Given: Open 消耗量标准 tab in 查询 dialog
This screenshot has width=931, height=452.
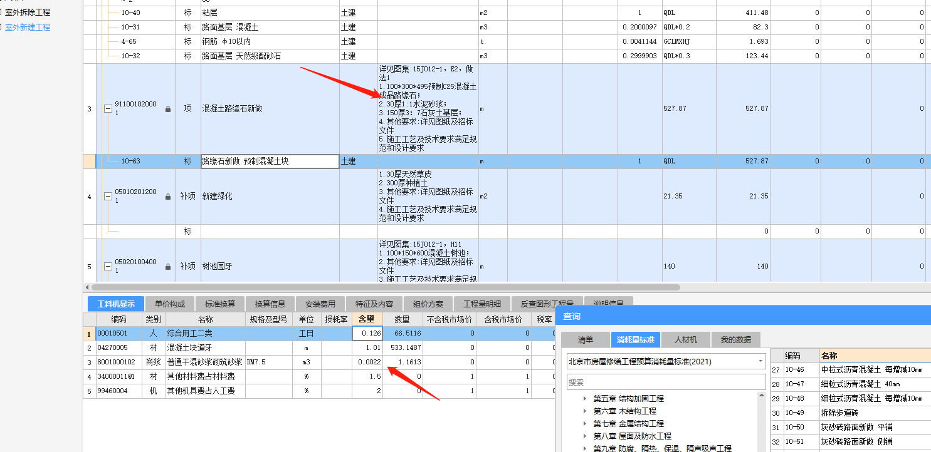Looking at the screenshot, I should [635, 340].
